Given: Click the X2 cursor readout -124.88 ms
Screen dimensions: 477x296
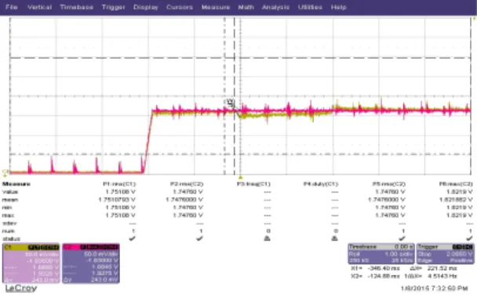Looking at the screenshot, I should point(375,276).
